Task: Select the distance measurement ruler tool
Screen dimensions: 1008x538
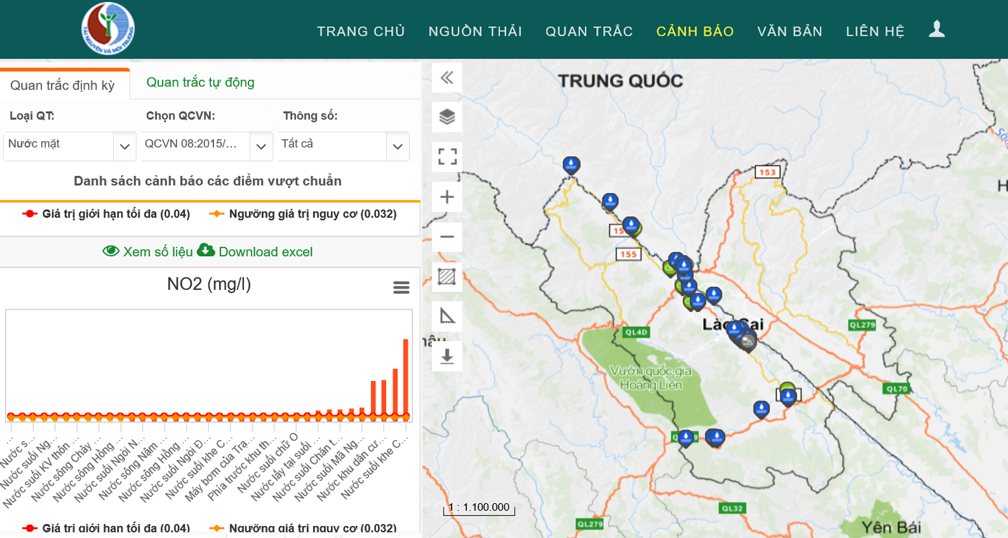Action: coord(447,316)
